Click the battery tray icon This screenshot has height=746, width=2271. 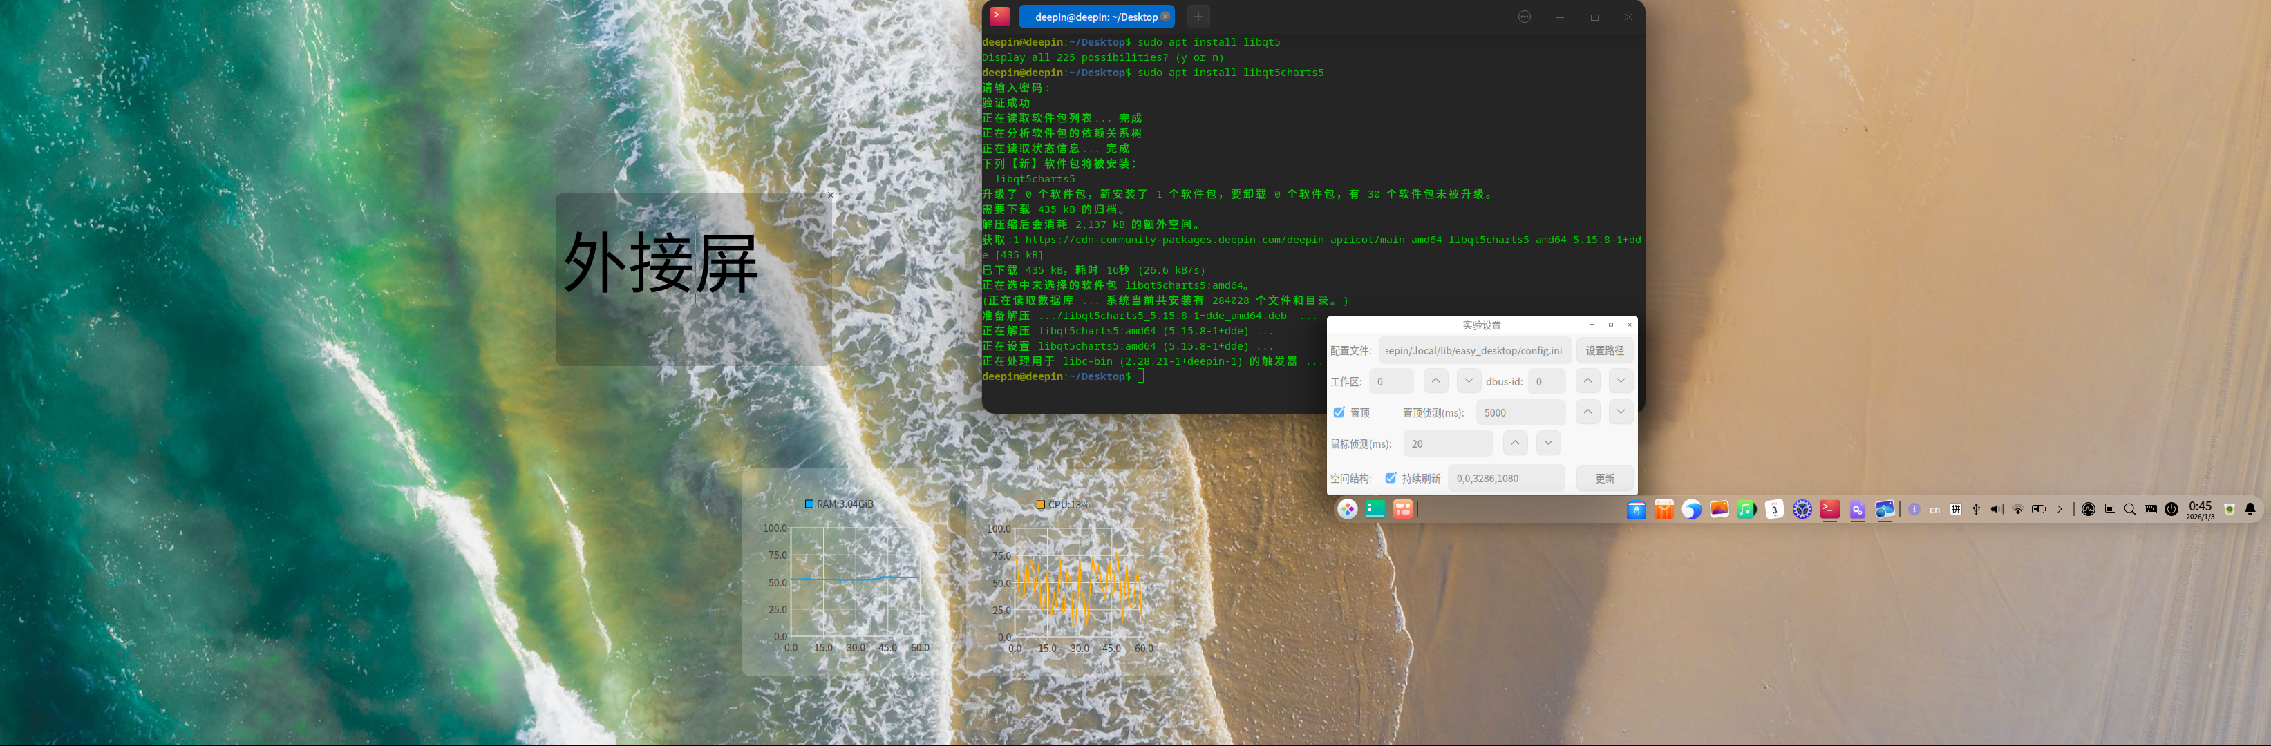tap(2038, 509)
